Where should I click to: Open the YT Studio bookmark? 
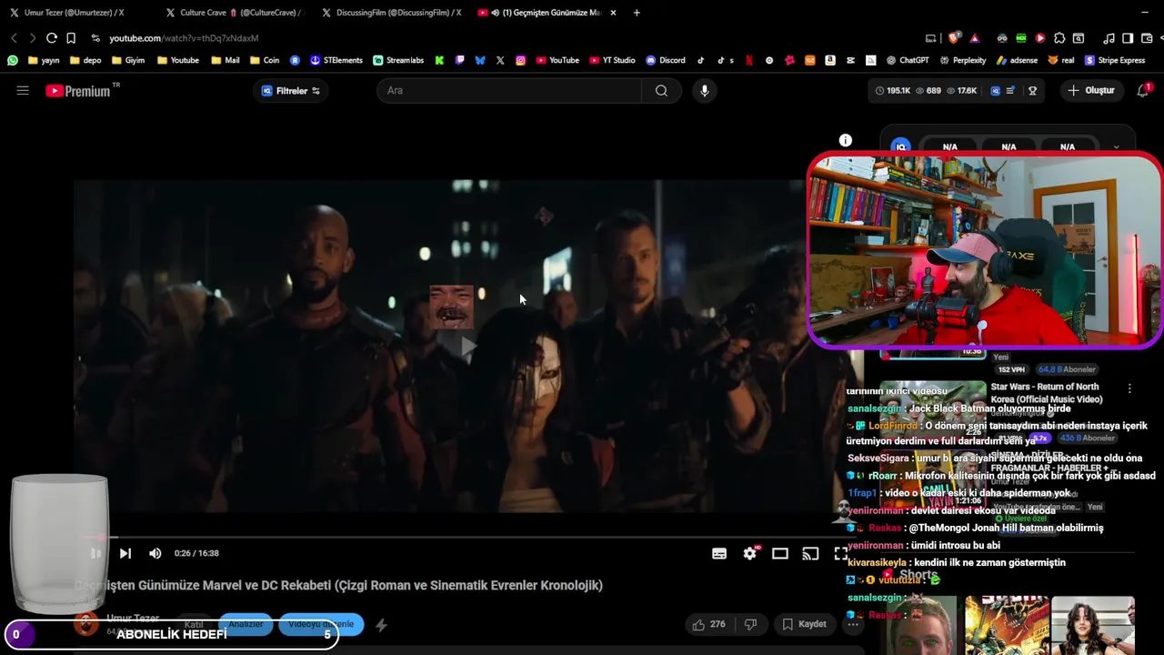(x=613, y=60)
